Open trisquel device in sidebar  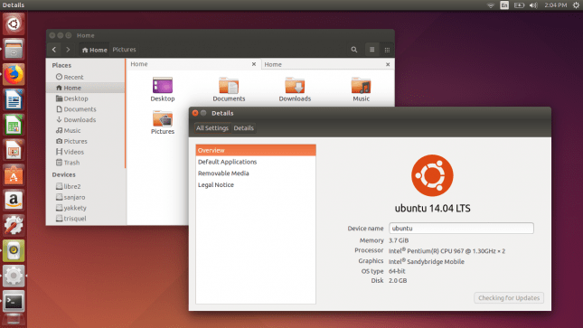click(x=86, y=219)
